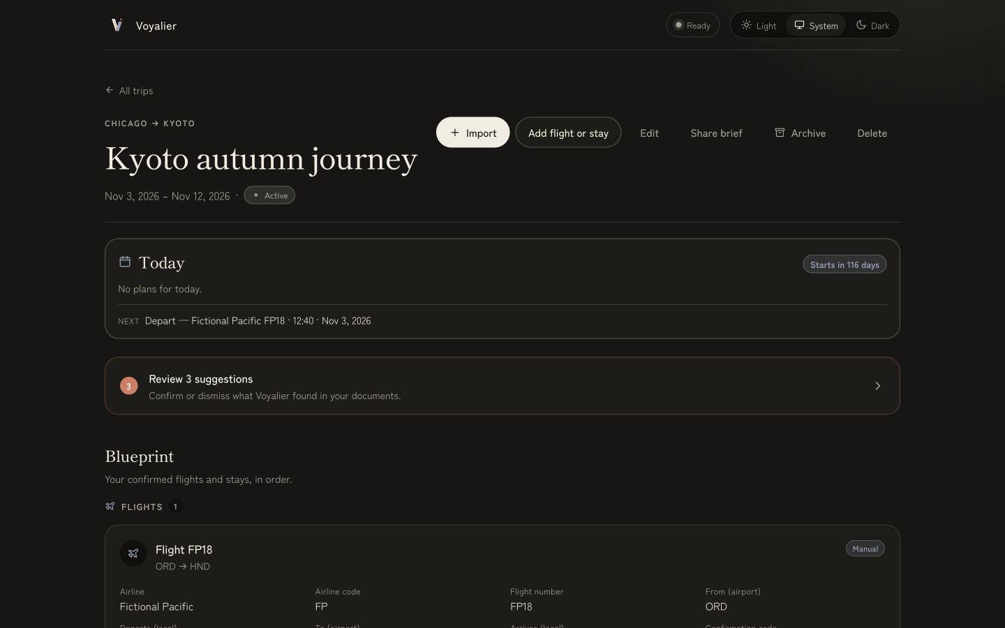Open the Edit trip option
Image resolution: width=1005 pixels, height=628 pixels.
pos(649,133)
